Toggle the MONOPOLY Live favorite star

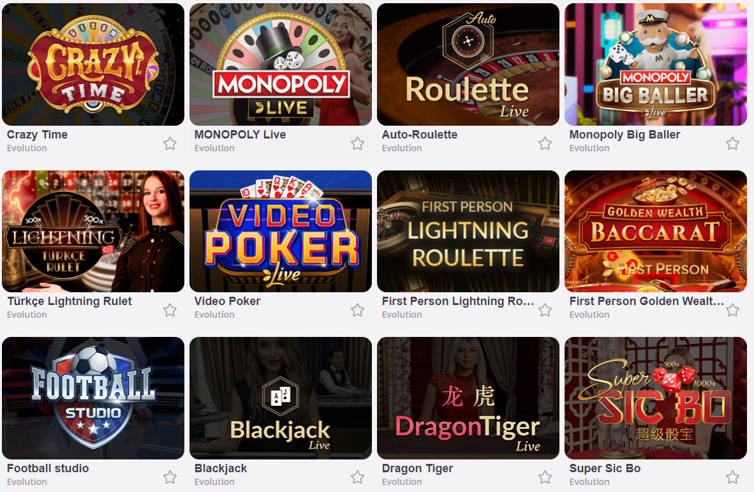point(357,144)
